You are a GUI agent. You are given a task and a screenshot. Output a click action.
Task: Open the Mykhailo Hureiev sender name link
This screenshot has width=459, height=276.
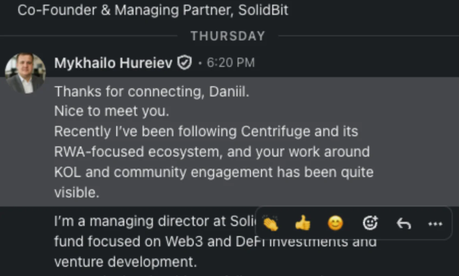tap(114, 63)
